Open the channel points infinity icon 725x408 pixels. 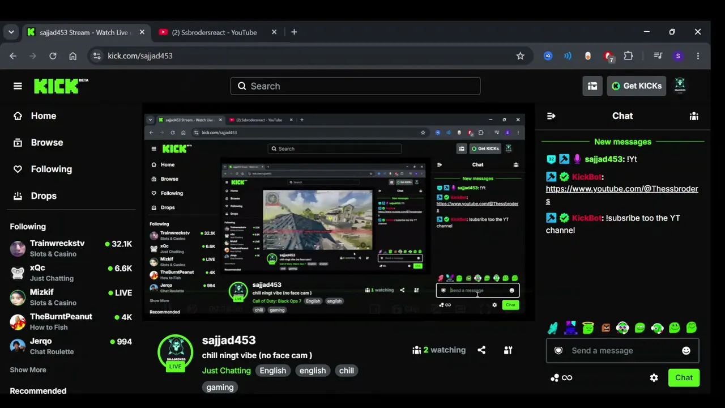pos(561,378)
